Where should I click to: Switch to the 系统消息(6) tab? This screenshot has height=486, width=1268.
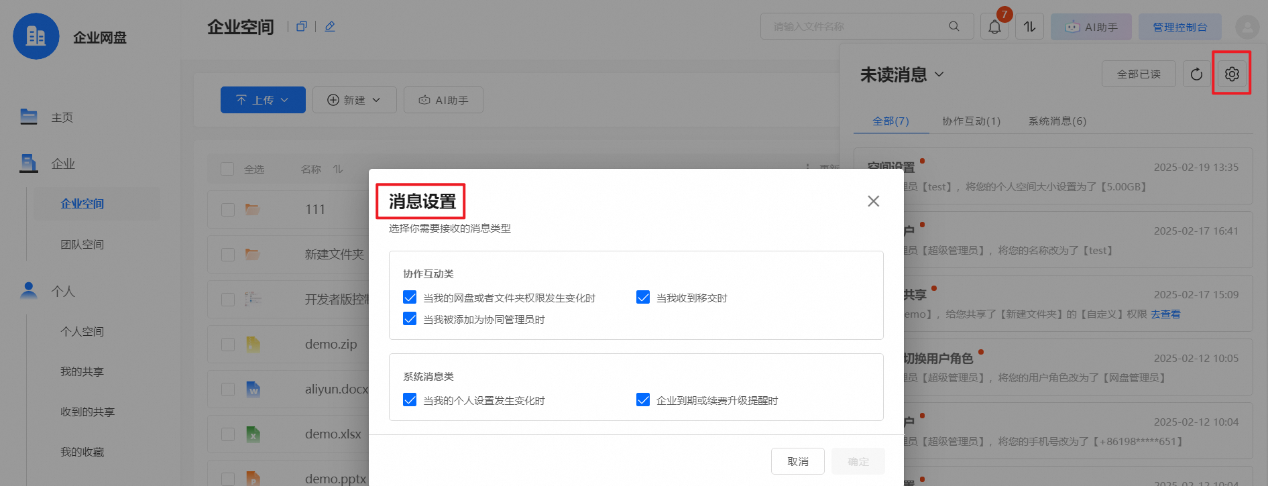[1057, 121]
